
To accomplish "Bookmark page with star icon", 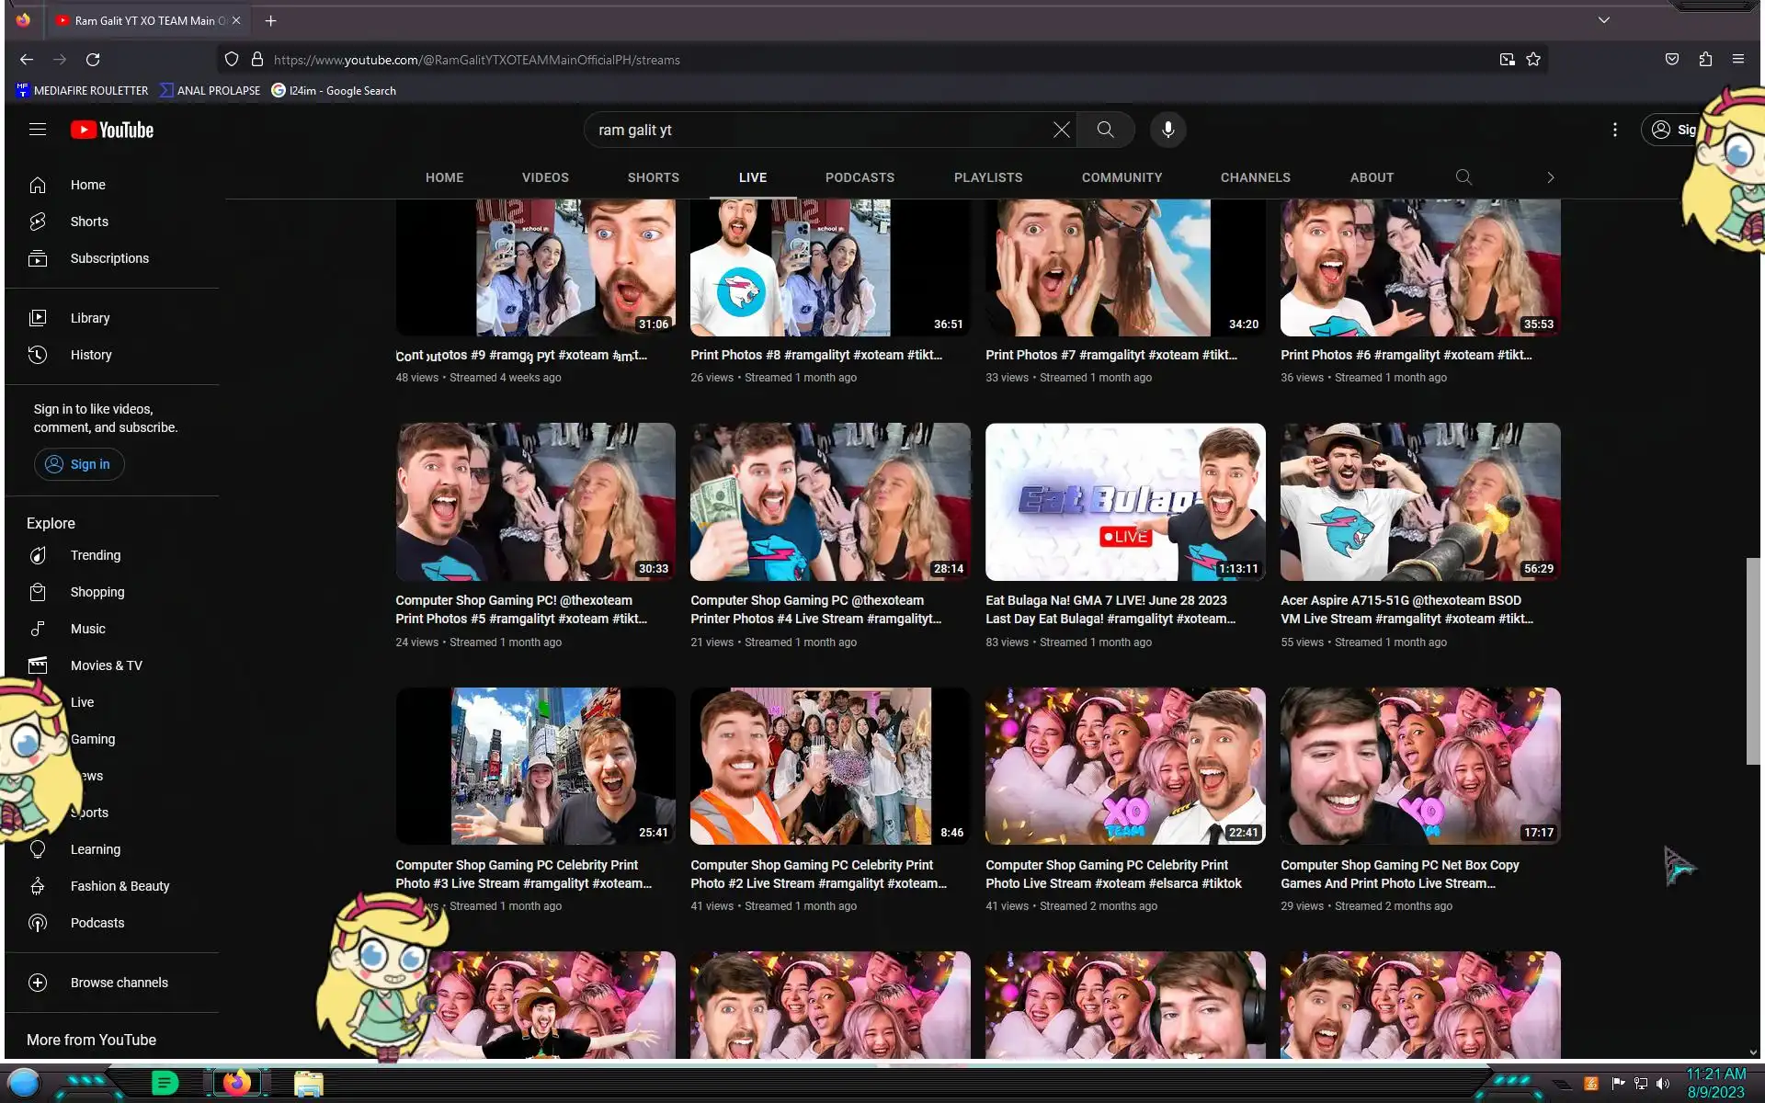I will [1533, 60].
